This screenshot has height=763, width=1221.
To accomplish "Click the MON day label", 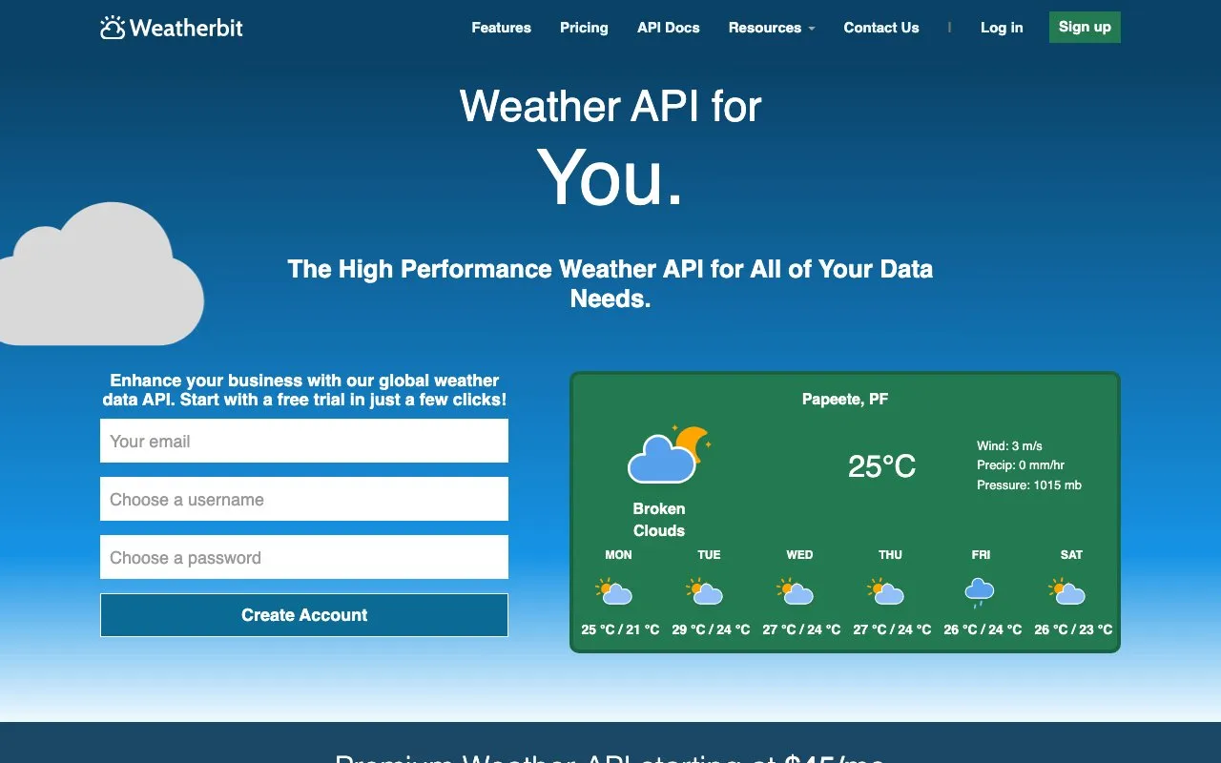I will click(x=618, y=555).
